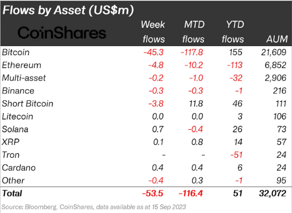This screenshot has height=213, width=292.
Task: Click the Total AUM value 32,072
Action: [x=273, y=193]
